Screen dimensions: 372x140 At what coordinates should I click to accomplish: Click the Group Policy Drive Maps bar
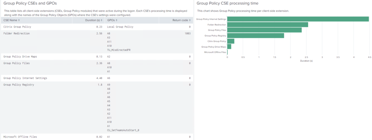229,47
